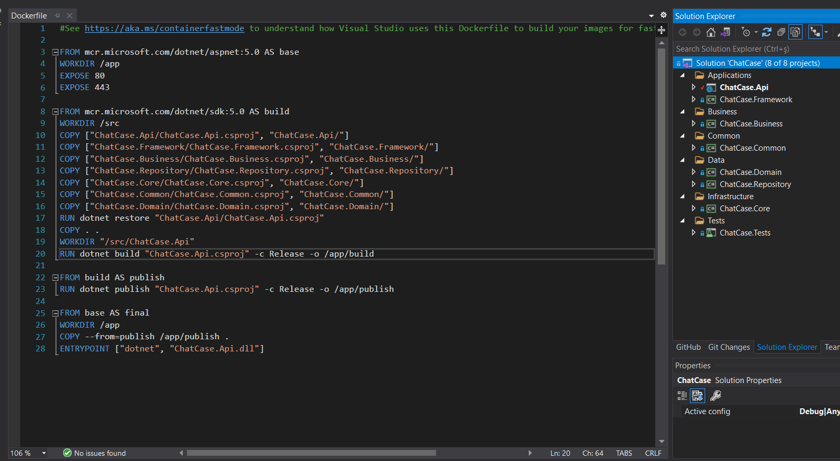840x461 pixels.
Task: Select ChatCase.Framework project label
Action: pos(756,100)
